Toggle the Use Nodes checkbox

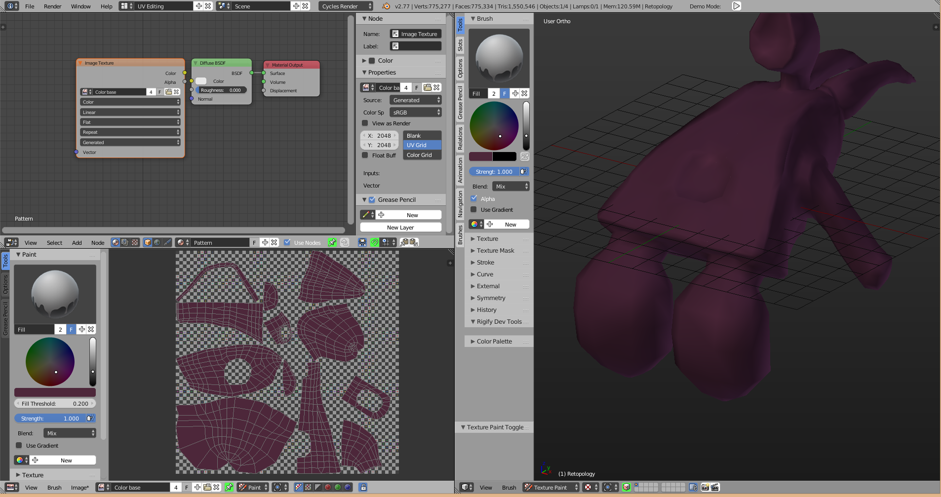coord(287,242)
